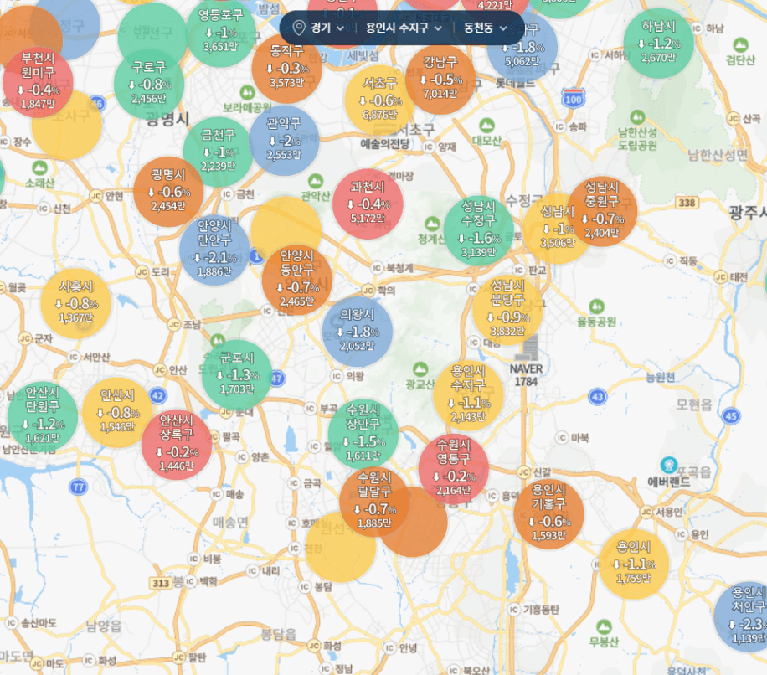Select the 에버랜드 landmark icon
Screen dimensions: 767x675
[668, 465]
